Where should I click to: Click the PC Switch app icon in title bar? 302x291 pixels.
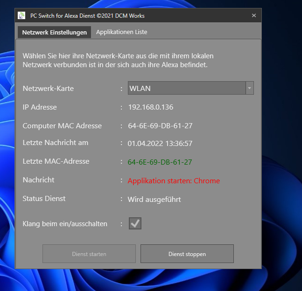click(21, 15)
